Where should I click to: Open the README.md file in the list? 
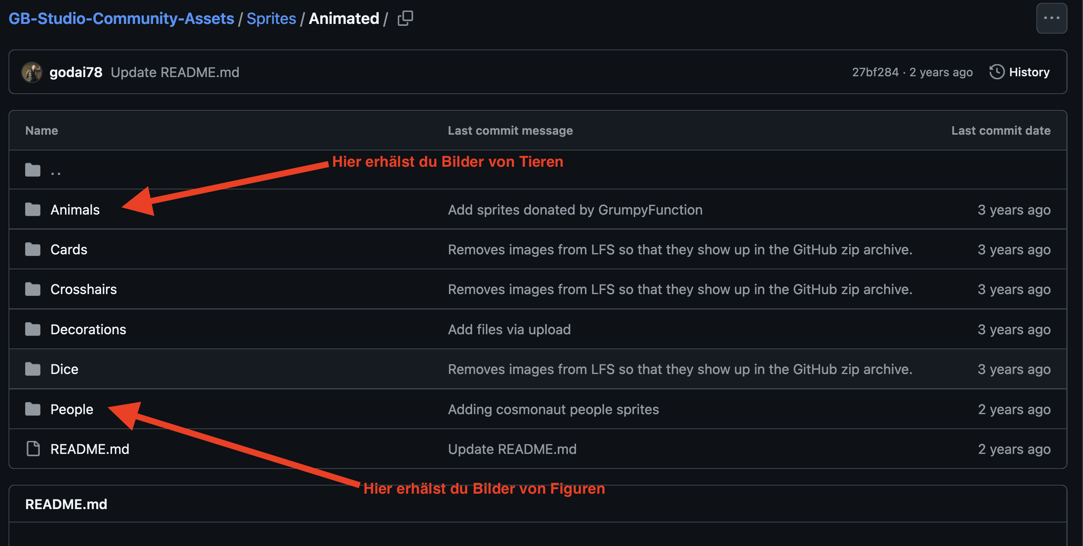coord(90,449)
